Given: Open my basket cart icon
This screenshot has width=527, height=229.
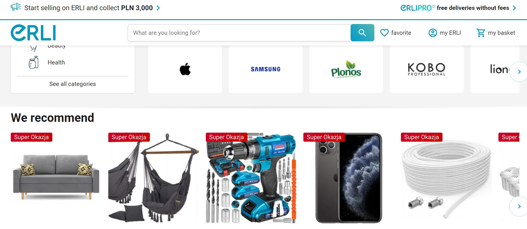Looking at the screenshot, I should point(481,33).
